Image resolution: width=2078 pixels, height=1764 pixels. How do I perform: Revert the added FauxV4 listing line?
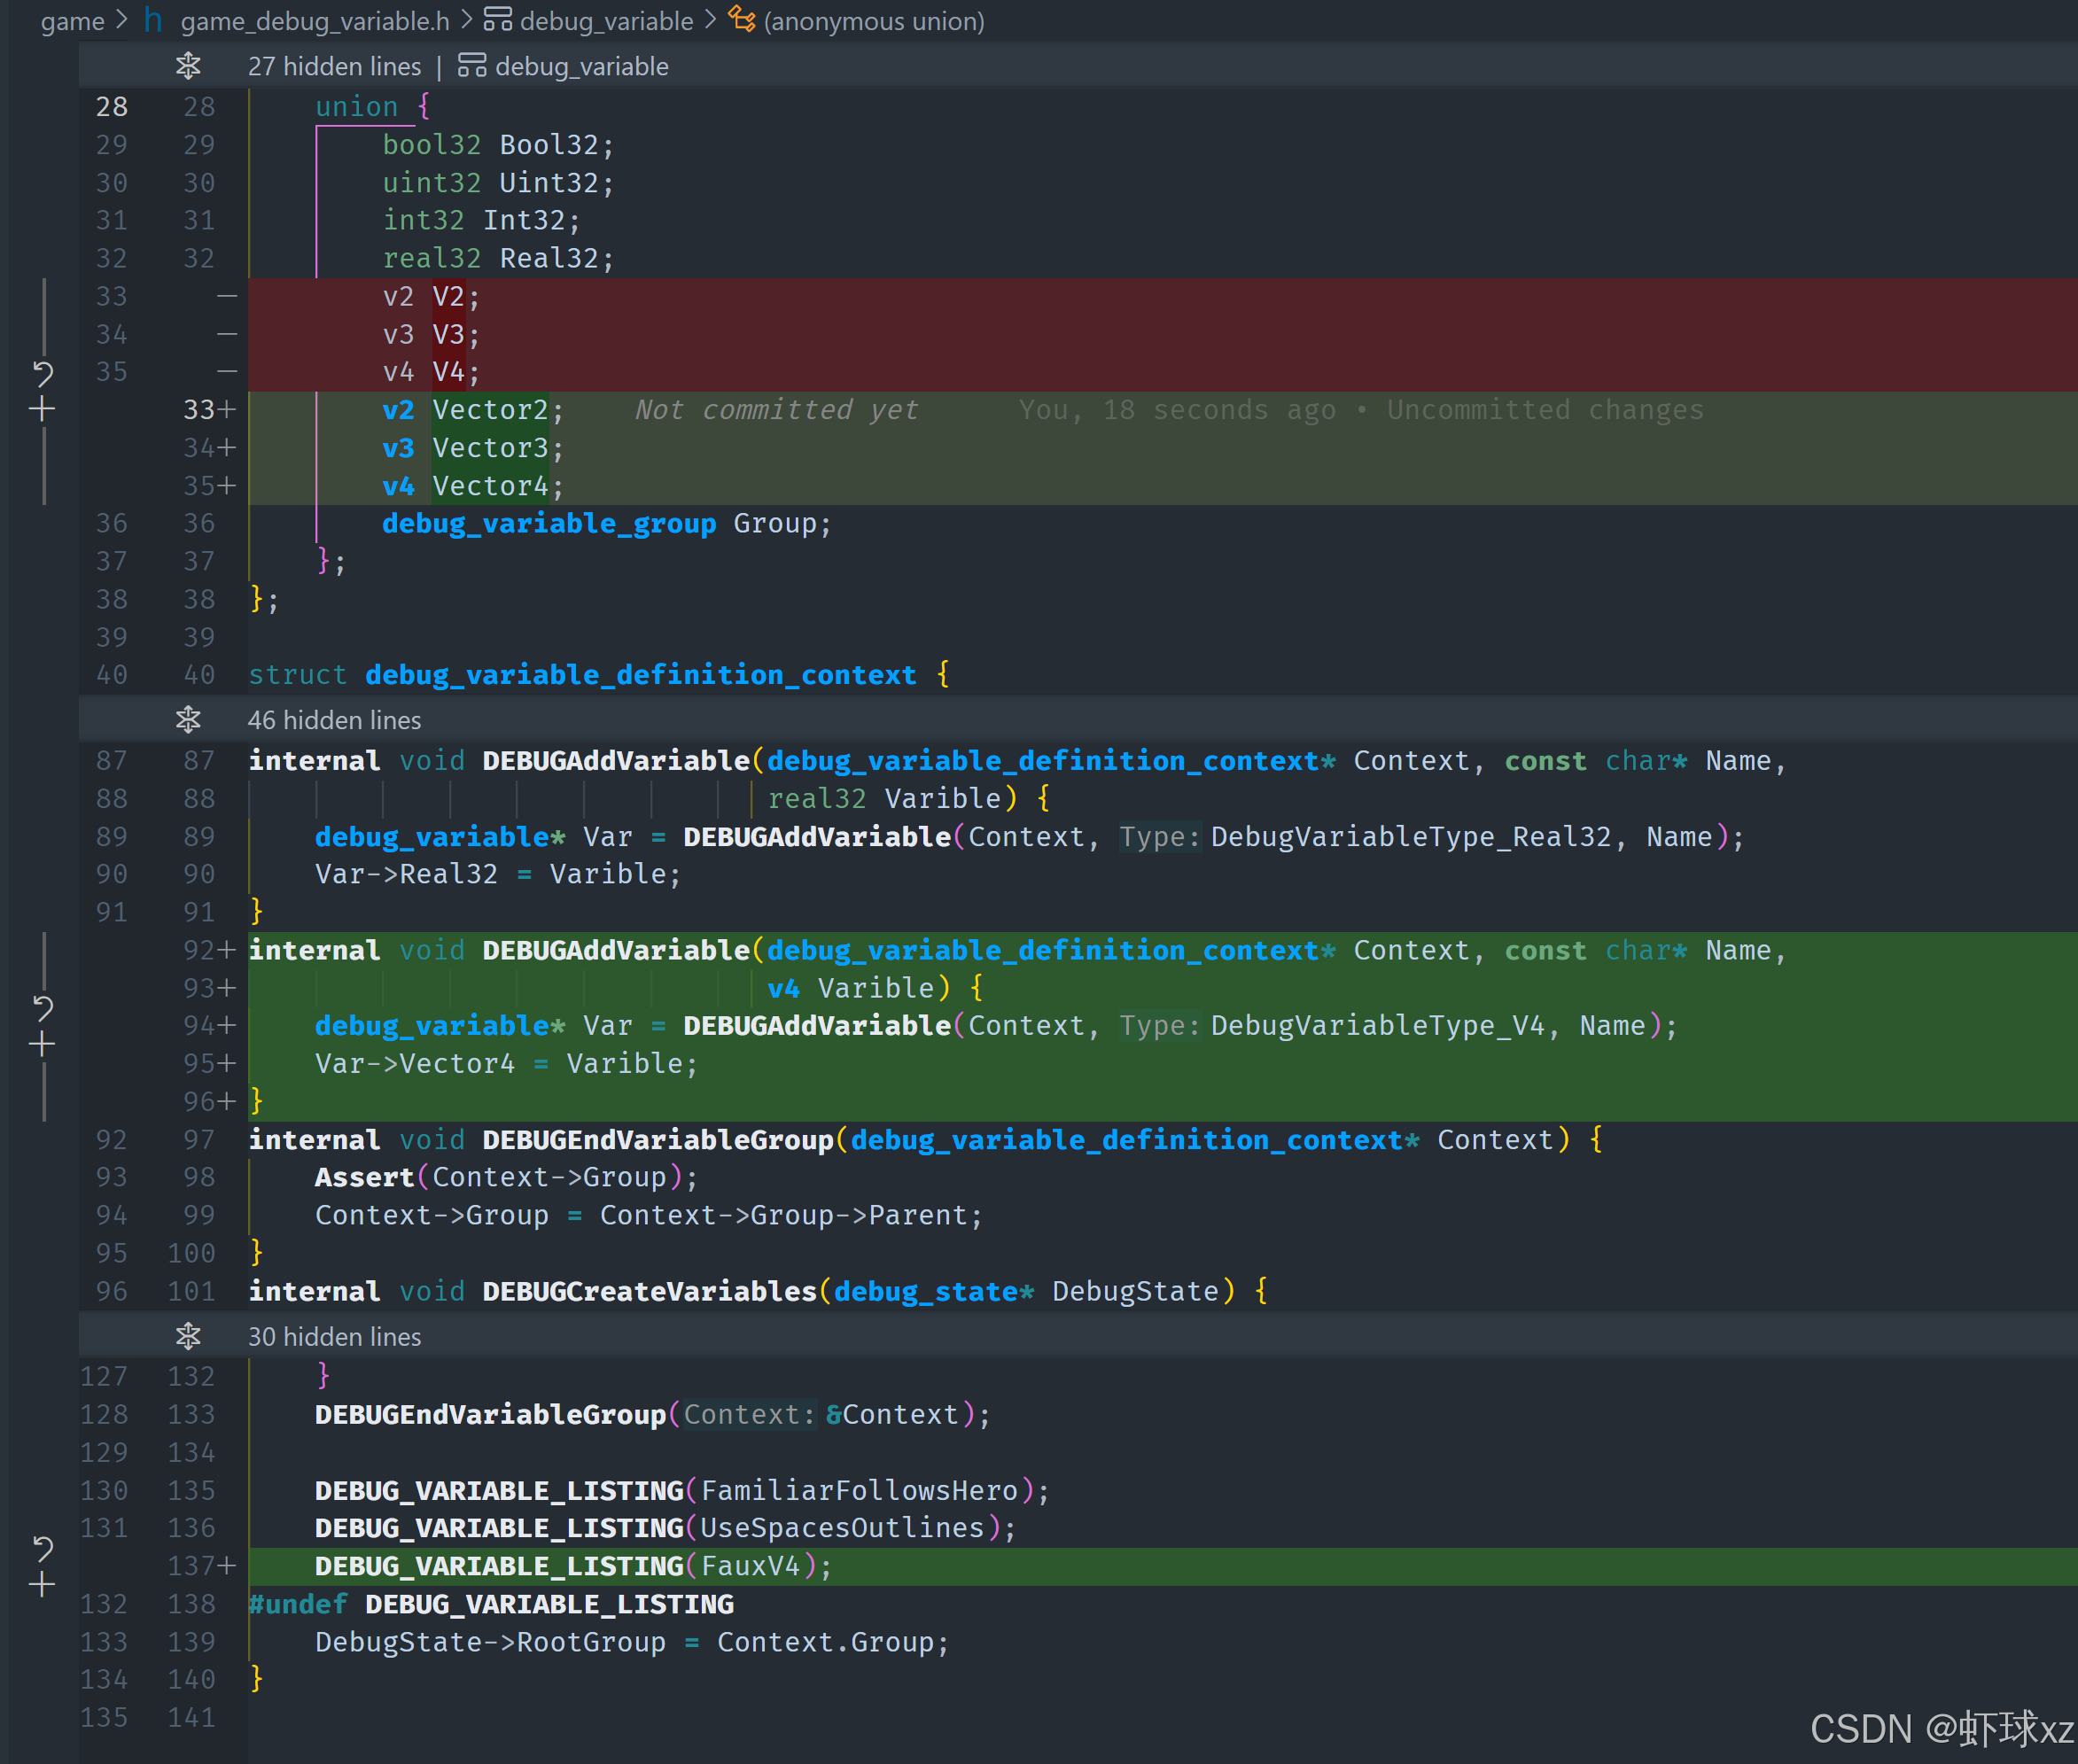pyautogui.click(x=42, y=1548)
